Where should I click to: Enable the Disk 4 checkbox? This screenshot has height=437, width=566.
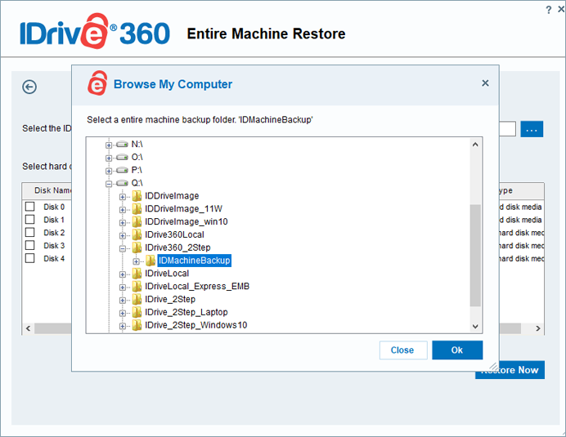(x=29, y=259)
